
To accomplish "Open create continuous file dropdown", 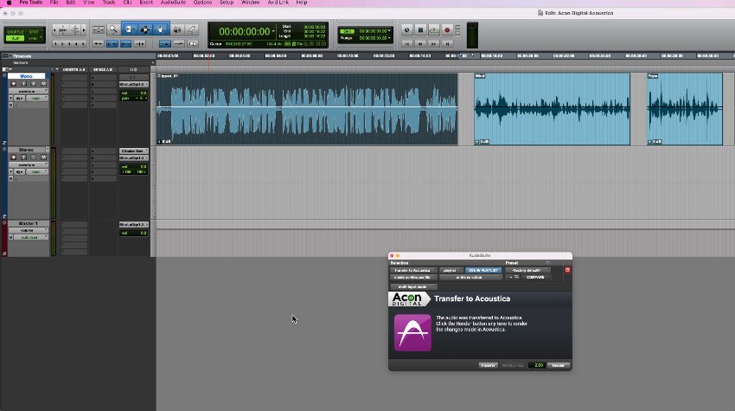I will click(x=413, y=277).
